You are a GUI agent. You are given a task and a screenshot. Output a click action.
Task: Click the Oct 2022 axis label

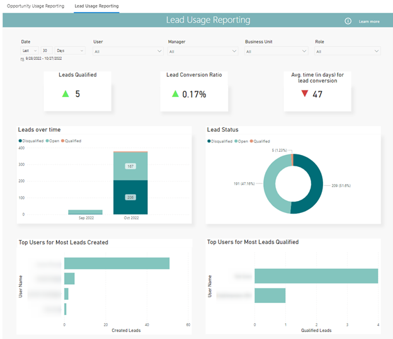(x=131, y=218)
